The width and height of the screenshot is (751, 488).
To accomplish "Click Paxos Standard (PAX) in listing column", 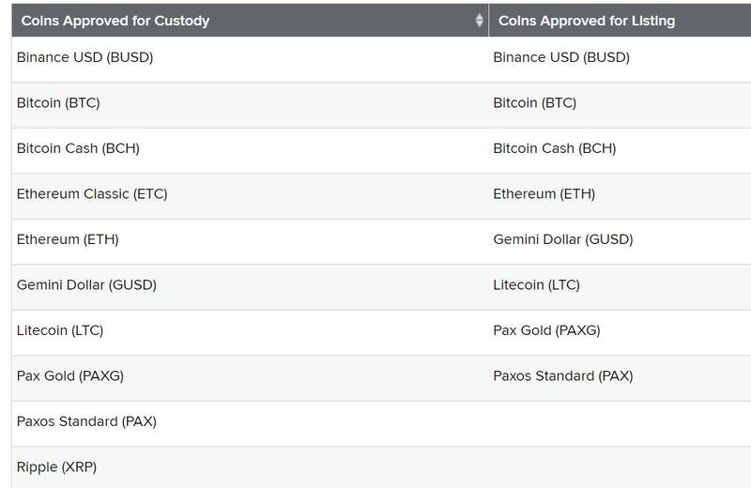I will point(563,376).
